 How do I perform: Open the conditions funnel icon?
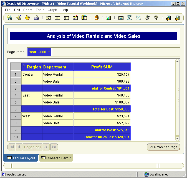coord(156,18)
